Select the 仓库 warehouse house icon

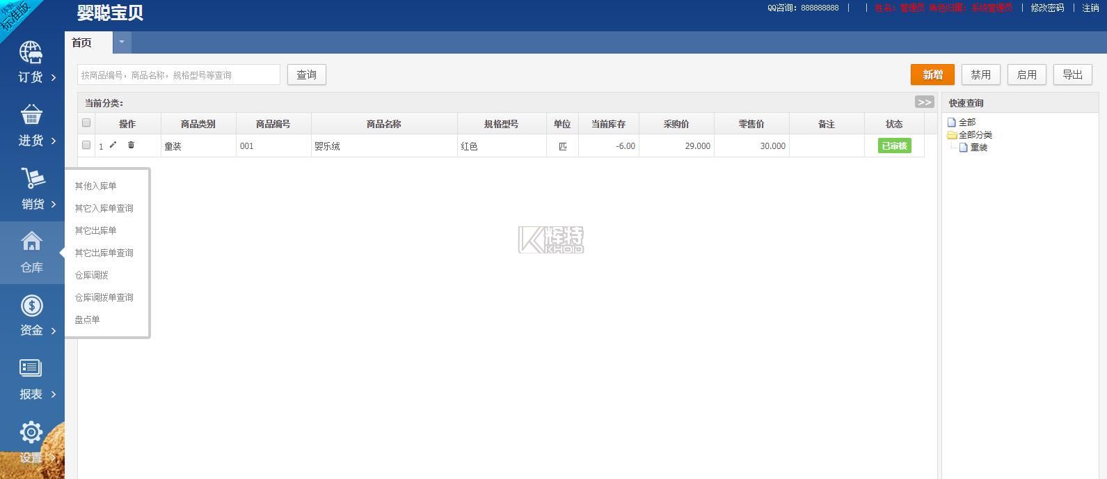[31, 242]
